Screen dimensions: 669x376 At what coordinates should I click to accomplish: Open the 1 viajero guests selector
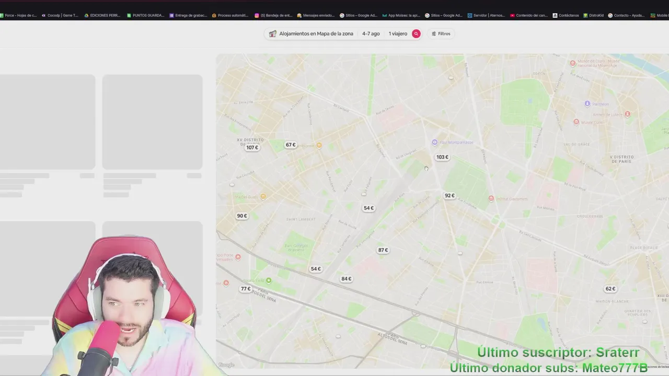(x=398, y=33)
